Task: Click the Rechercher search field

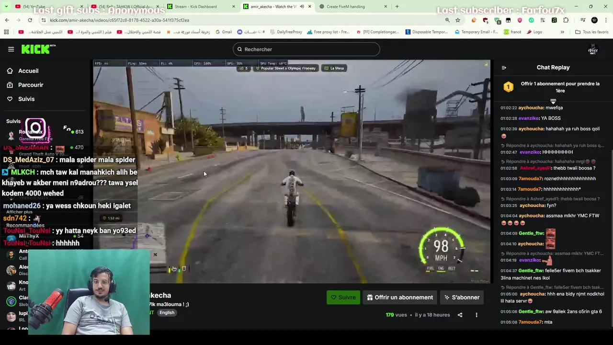Action: [x=306, y=49]
